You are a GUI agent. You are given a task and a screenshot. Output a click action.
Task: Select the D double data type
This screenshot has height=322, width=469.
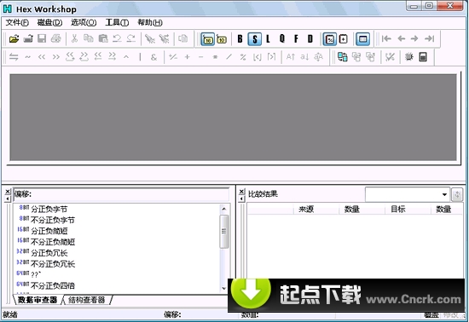coord(310,39)
